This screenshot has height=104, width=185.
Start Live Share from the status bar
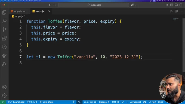[47, 102]
